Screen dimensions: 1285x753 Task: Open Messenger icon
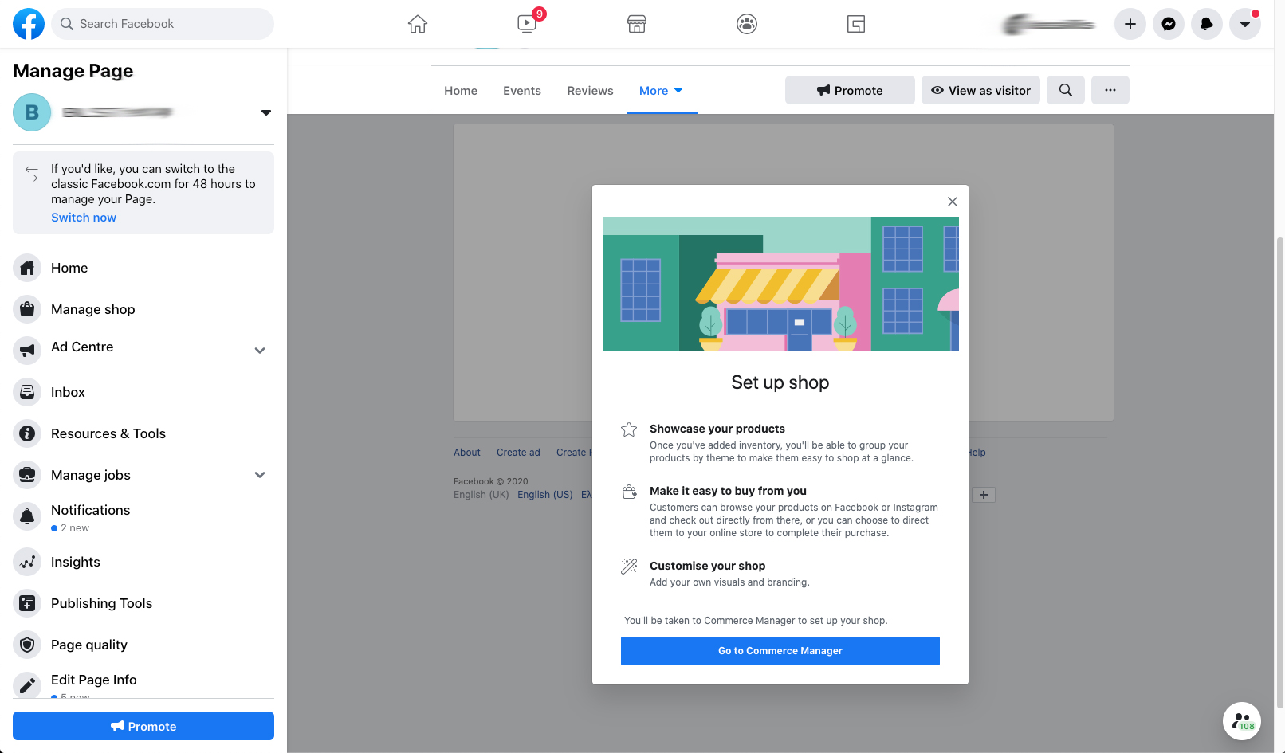pyautogui.click(x=1169, y=24)
